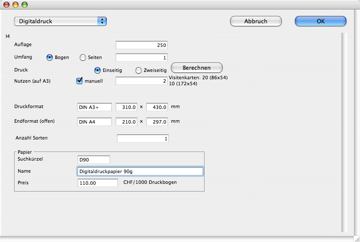Click the Berechnen button
Image resolution: width=360 pixels, height=242 pixels.
[x=197, y=68]
